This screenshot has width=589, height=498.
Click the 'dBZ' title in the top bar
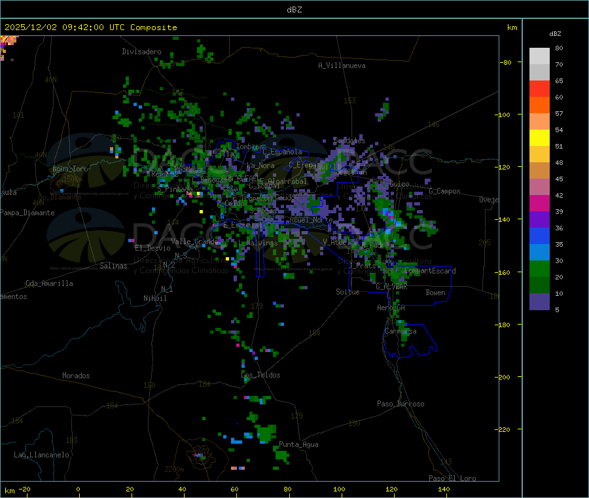tap(294, 9)
